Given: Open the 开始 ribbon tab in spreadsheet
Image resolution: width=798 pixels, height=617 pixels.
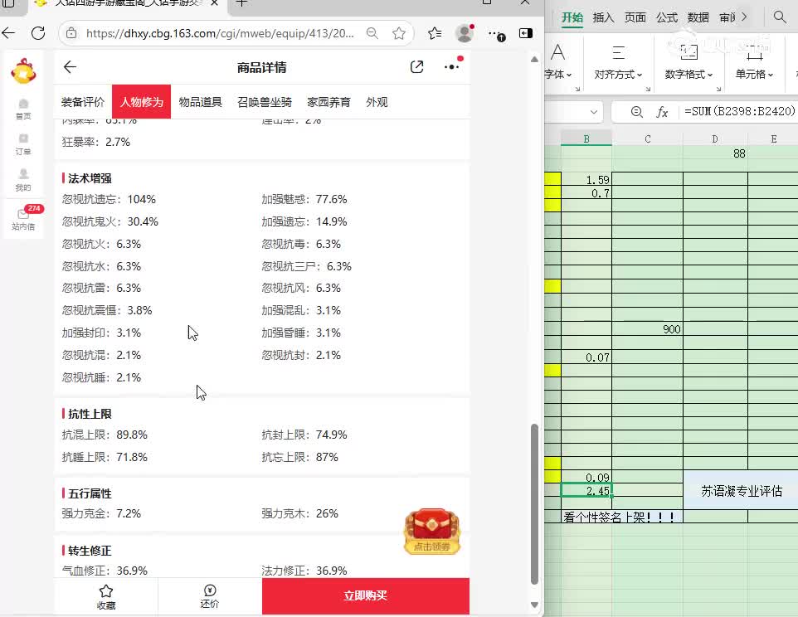Looking at the screenshot, I should (572, 17).
